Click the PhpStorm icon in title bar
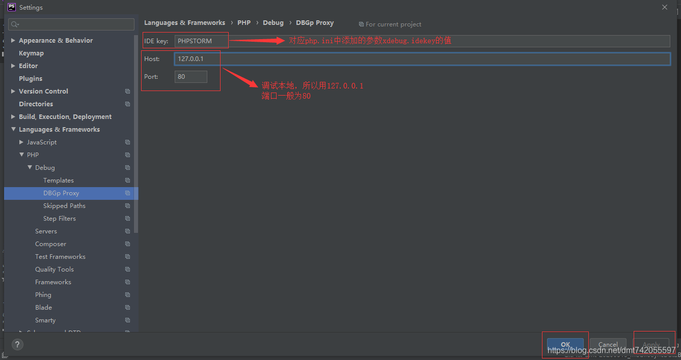 (11, 7)
